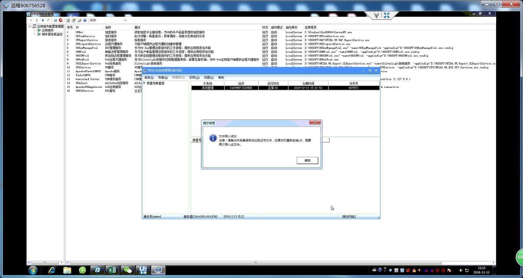Open the 状态 filter dropdown arrow
The height and width of the screenshot is (278, 523).
125,20
